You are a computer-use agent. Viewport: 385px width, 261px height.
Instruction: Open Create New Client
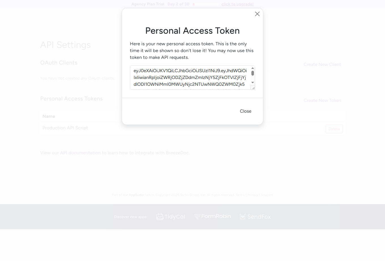[x=322, y=64]
